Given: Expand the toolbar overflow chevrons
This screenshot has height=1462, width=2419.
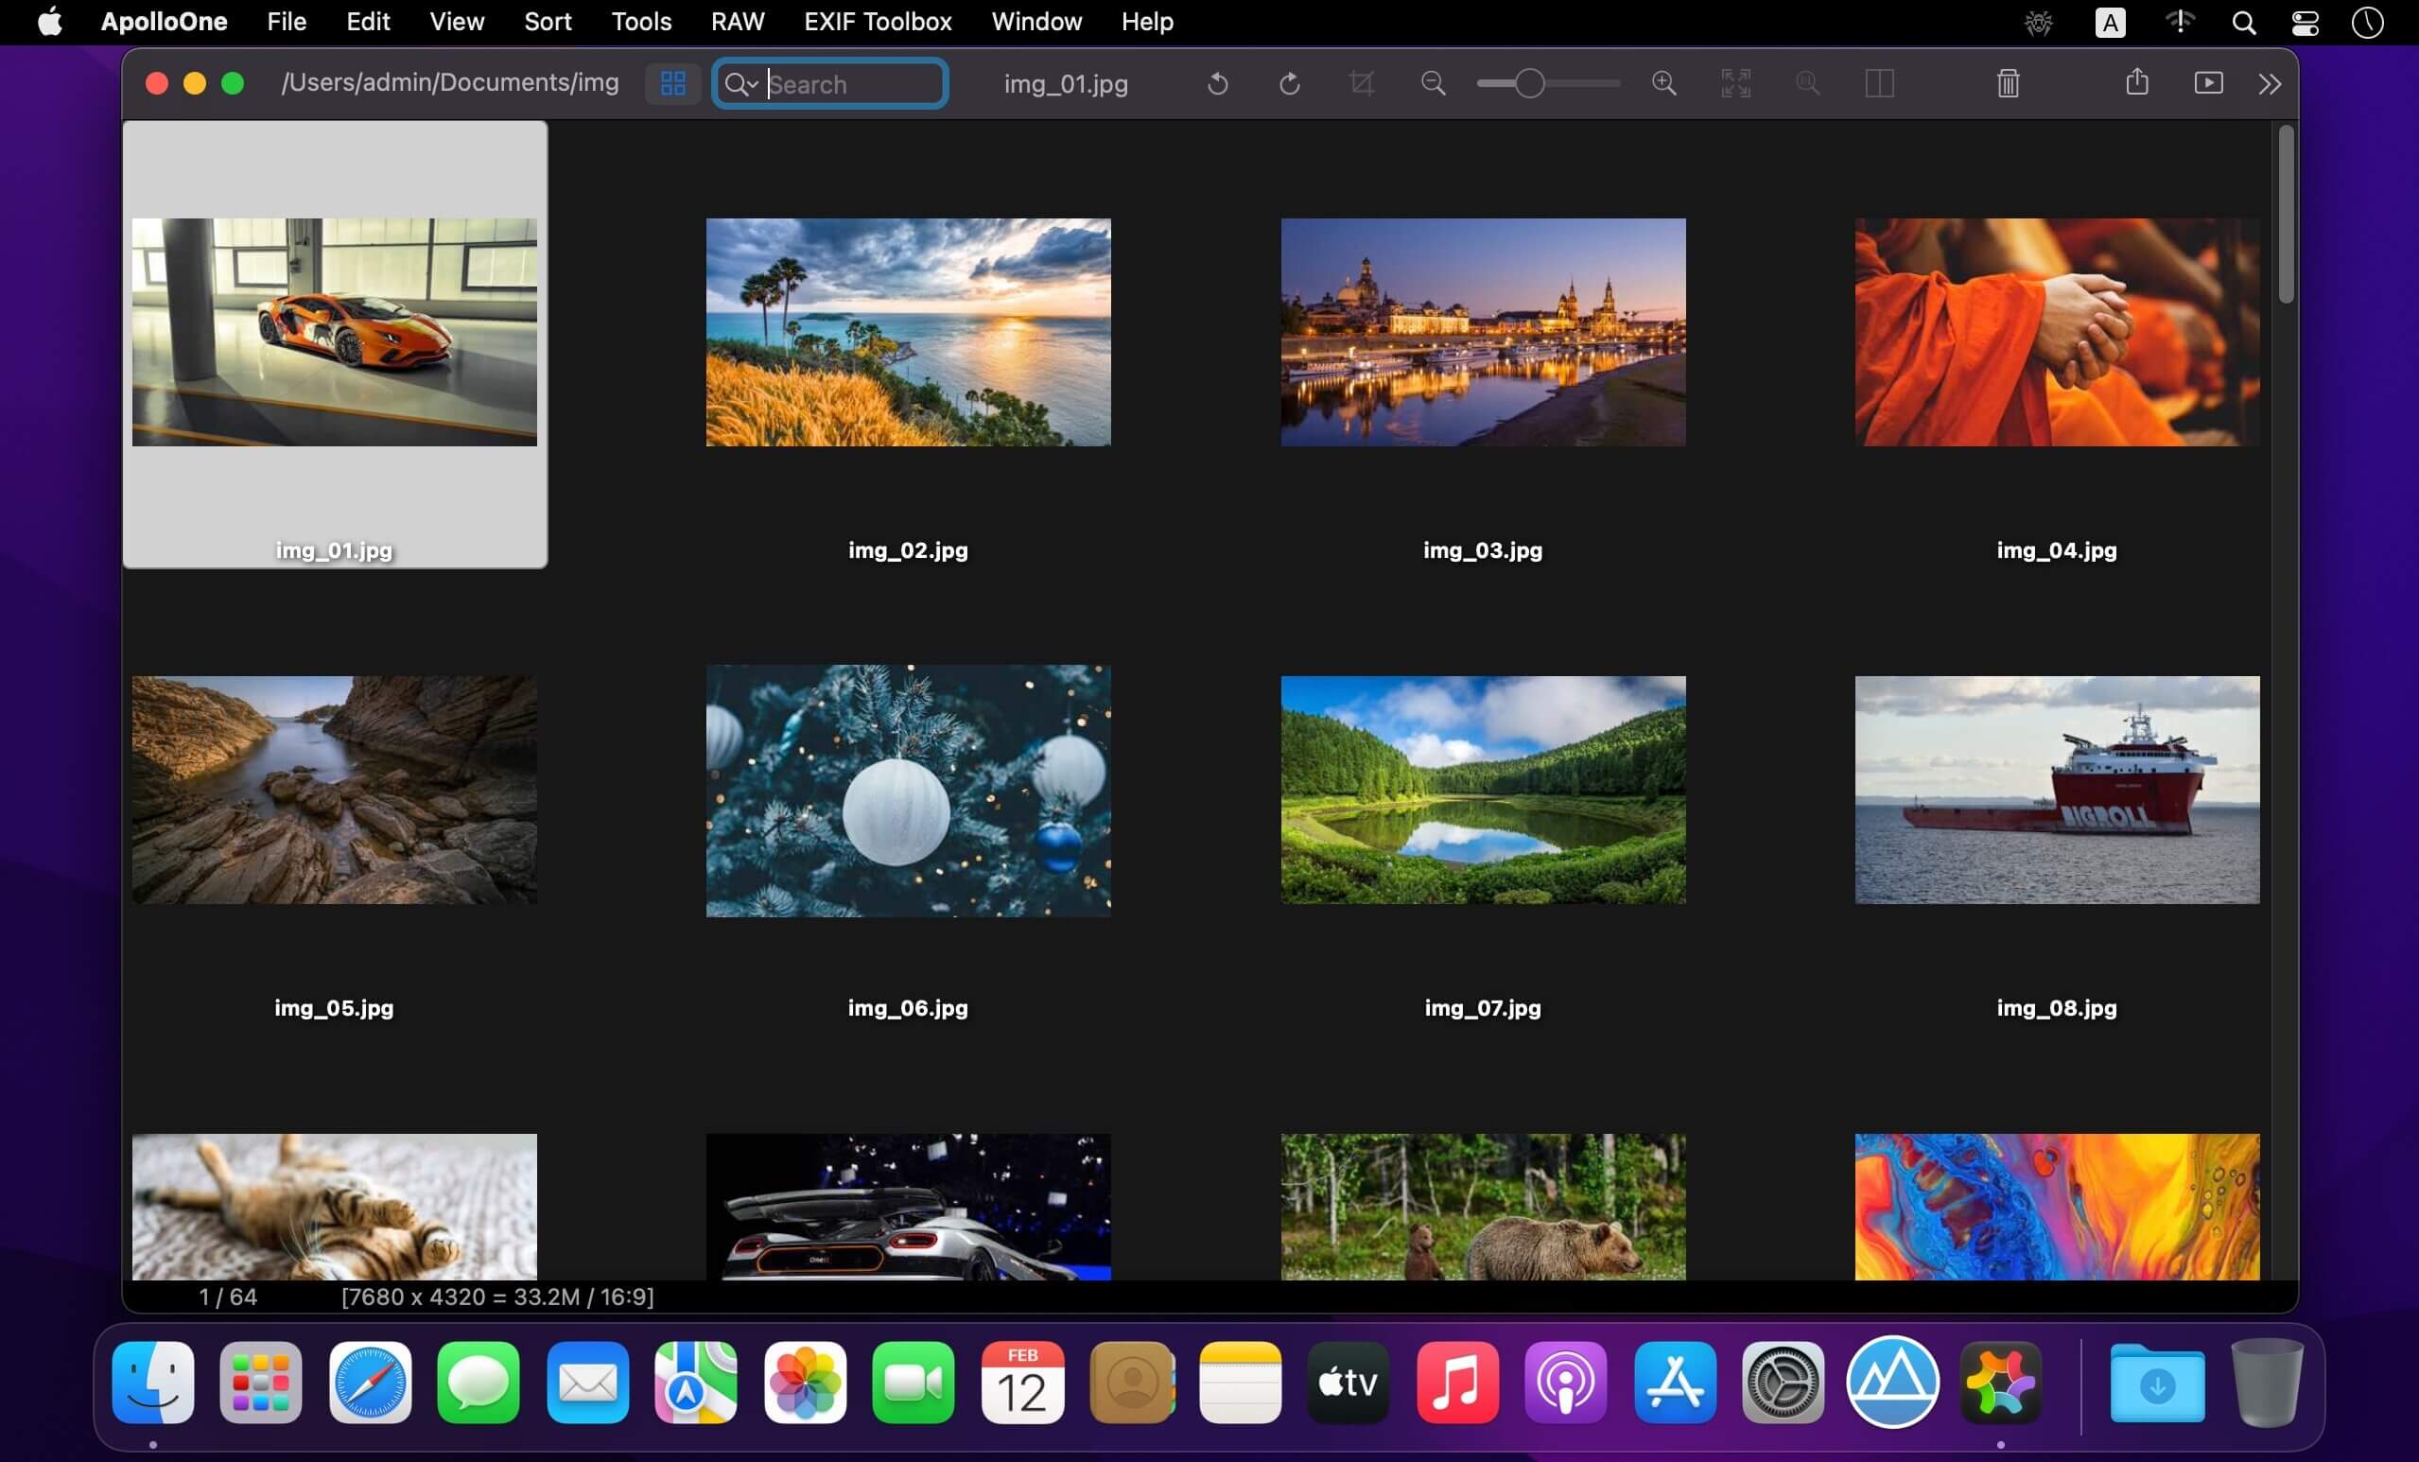Looking at the screenshot, I should [x=2269, y=84].
